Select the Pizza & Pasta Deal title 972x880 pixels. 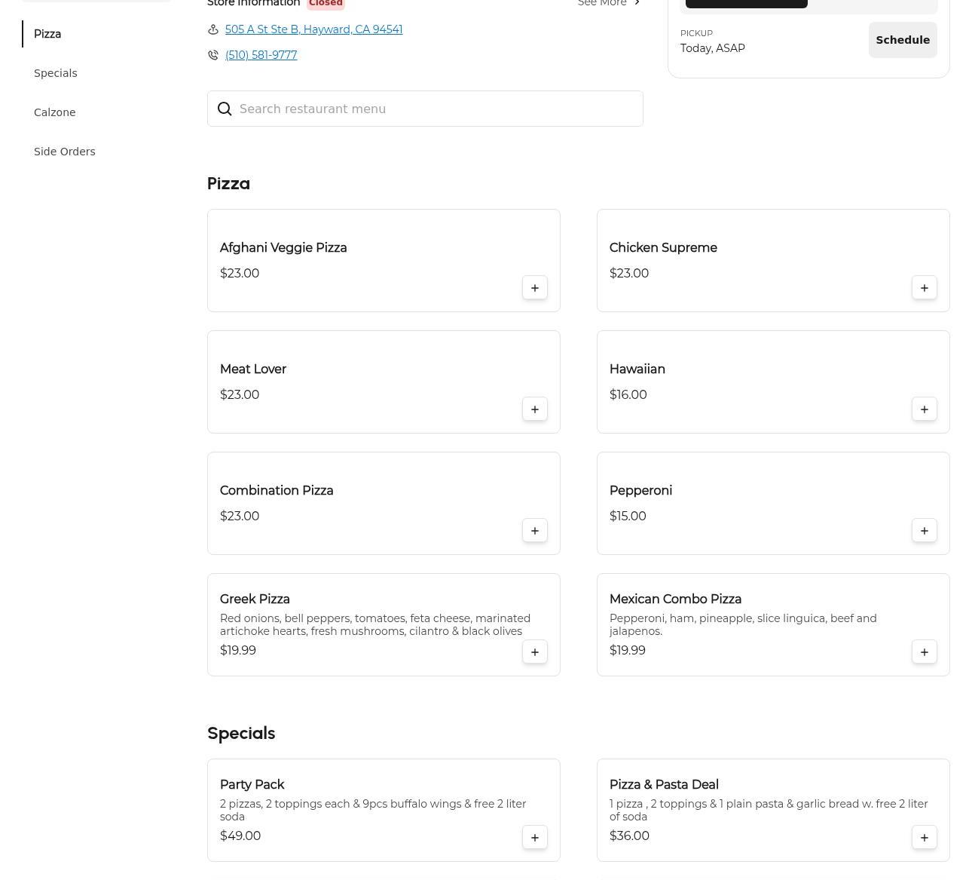[x=664, y=785]
